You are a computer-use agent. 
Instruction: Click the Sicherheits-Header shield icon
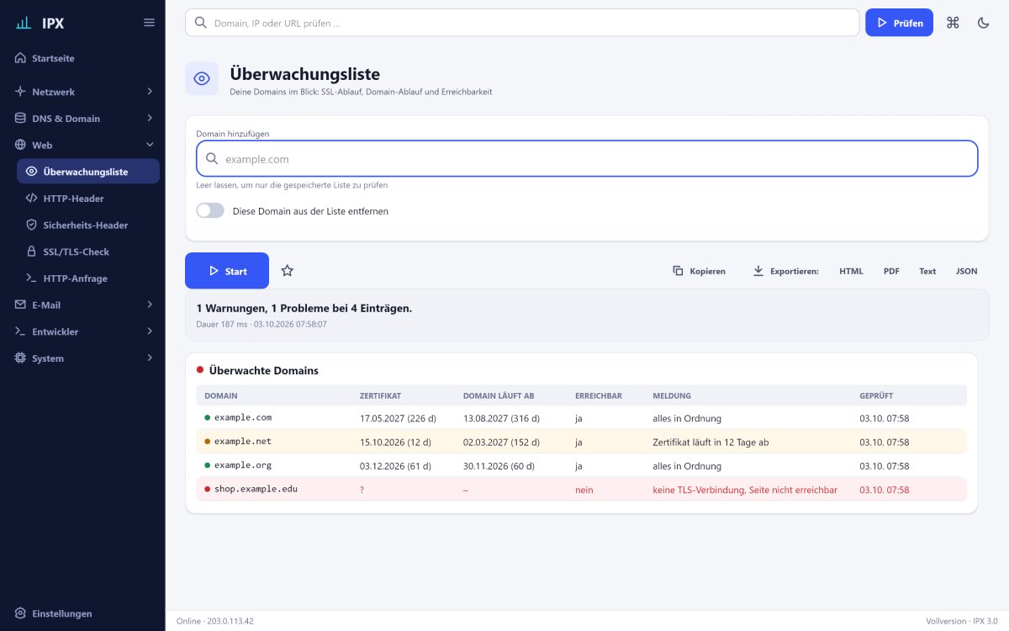click(32, 225)
